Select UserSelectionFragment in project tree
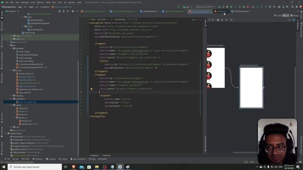The width and height of the screenshot is (303, 170). 40,23
